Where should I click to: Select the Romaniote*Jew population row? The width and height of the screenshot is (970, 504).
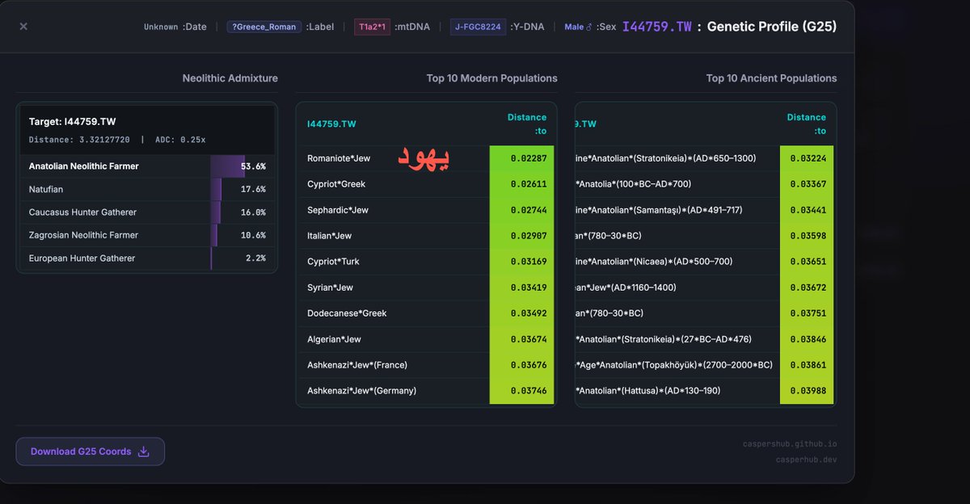(x=426, y=158)
